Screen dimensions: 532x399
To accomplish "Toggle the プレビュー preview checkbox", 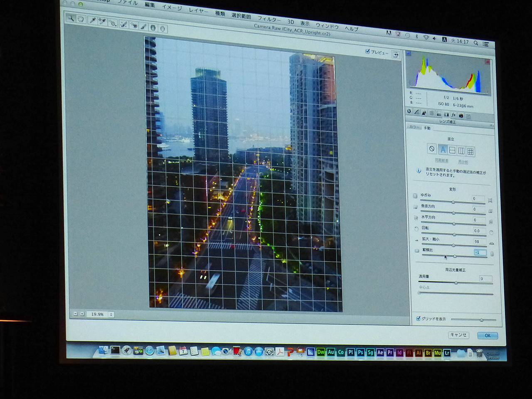I will 367,52.
